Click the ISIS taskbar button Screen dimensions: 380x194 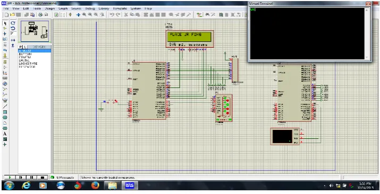(130, 186)
